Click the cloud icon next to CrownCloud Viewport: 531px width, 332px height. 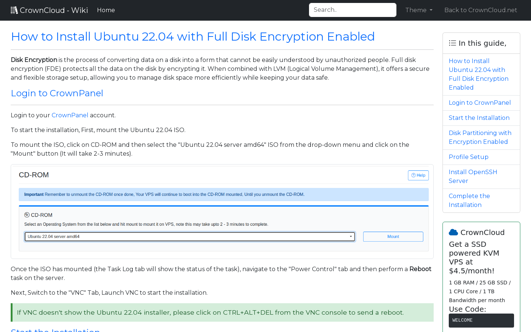453,232
